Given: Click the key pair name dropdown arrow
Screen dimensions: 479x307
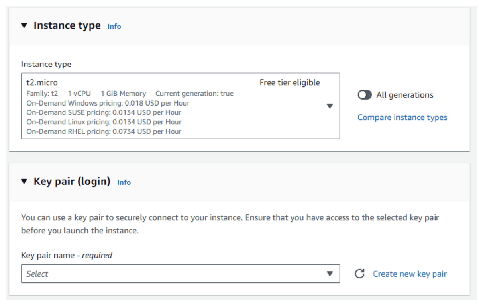Looking at the screenshot, I should pos(330,274).
